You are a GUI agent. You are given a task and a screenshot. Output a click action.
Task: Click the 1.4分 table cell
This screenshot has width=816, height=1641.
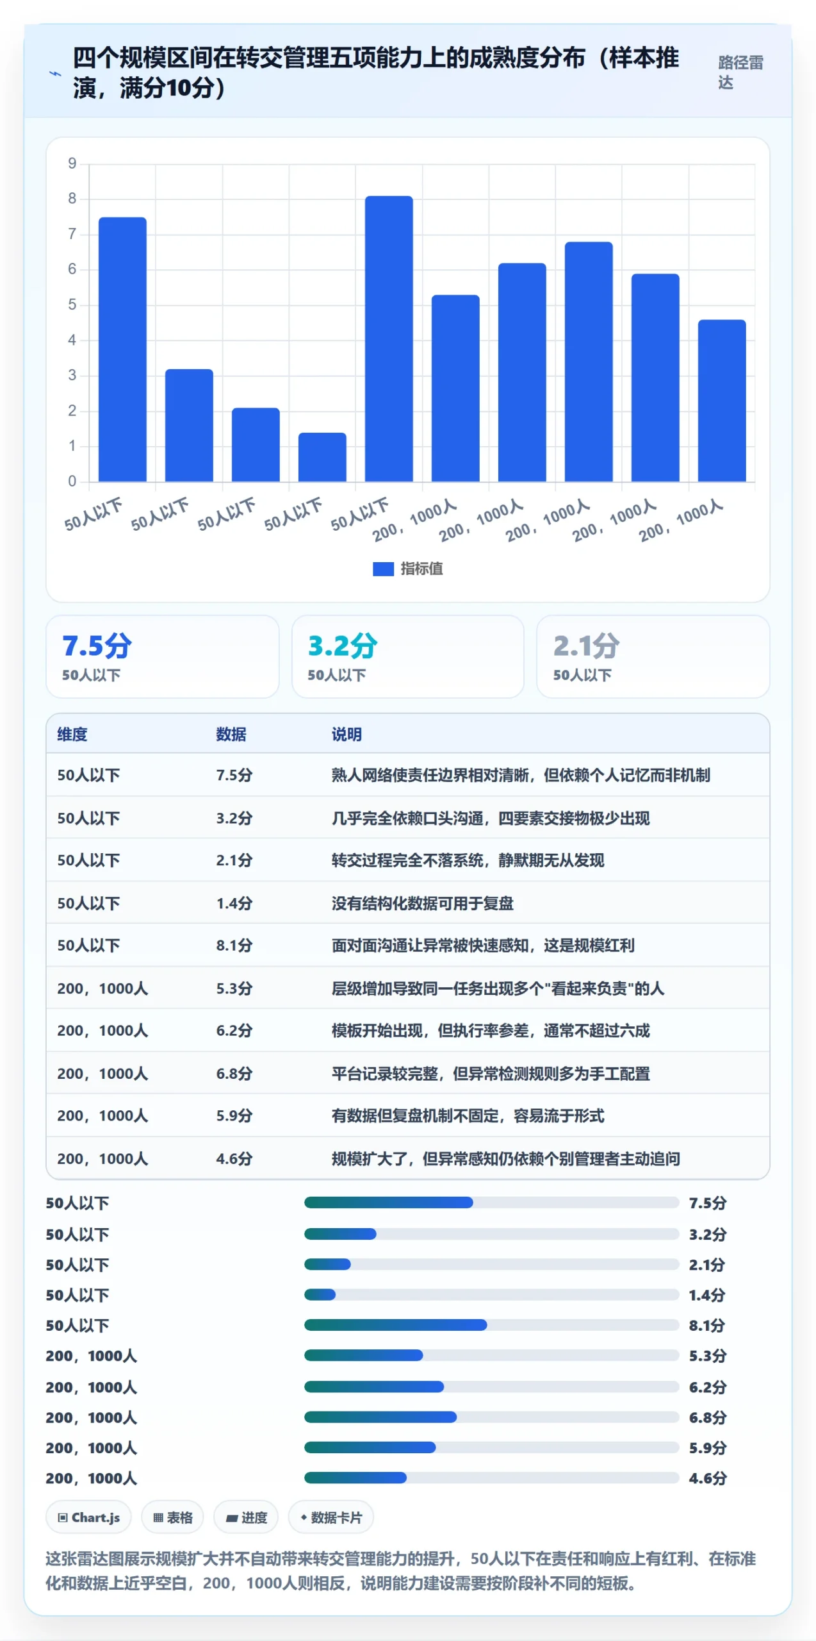click(234, 903)
